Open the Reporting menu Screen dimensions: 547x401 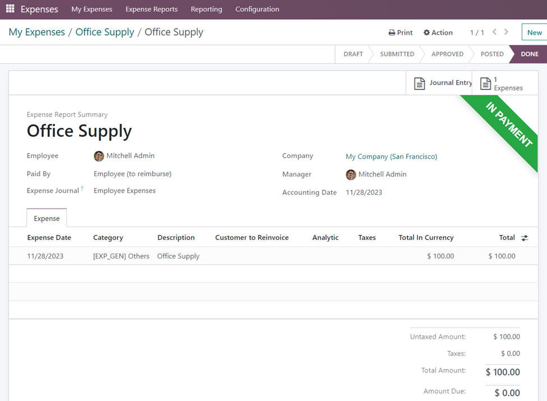pyautogui.click(x=206, y=9)
